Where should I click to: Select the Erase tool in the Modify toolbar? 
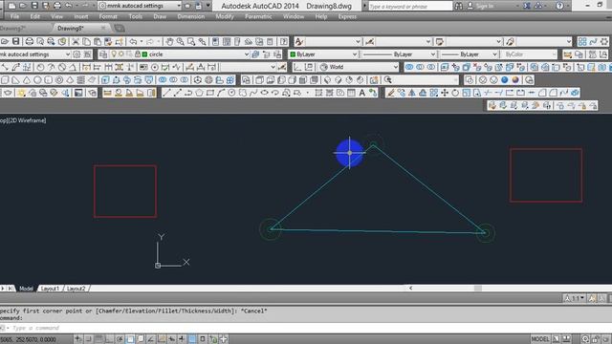tap(390, 93)
